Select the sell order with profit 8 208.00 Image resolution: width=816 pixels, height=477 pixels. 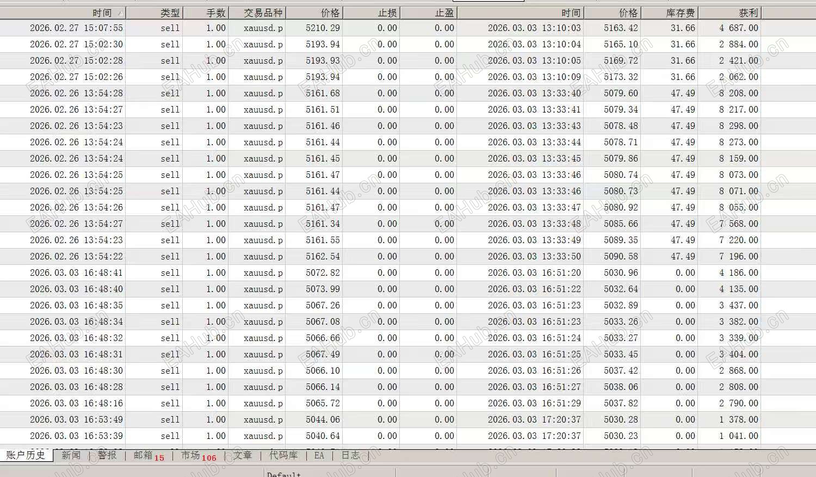(218, 93)
